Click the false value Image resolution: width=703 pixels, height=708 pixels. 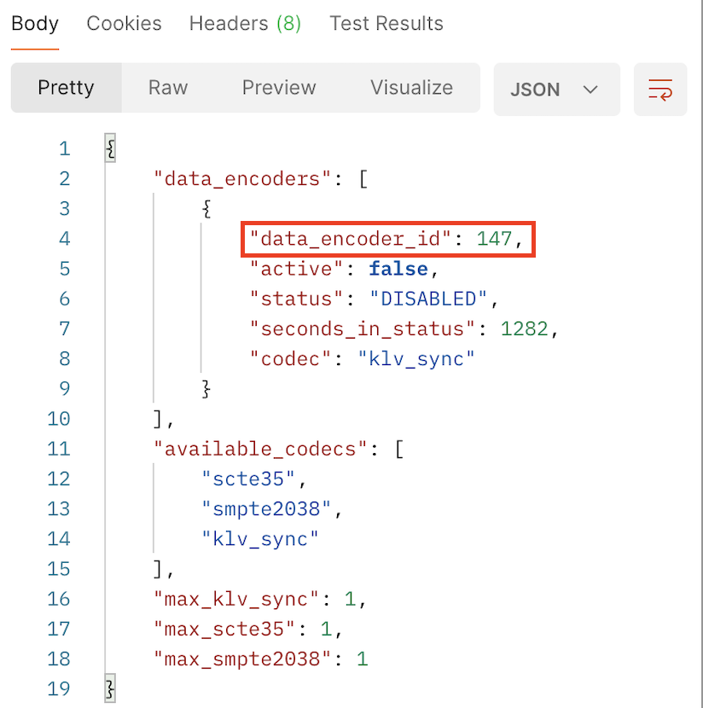point(398,269)
